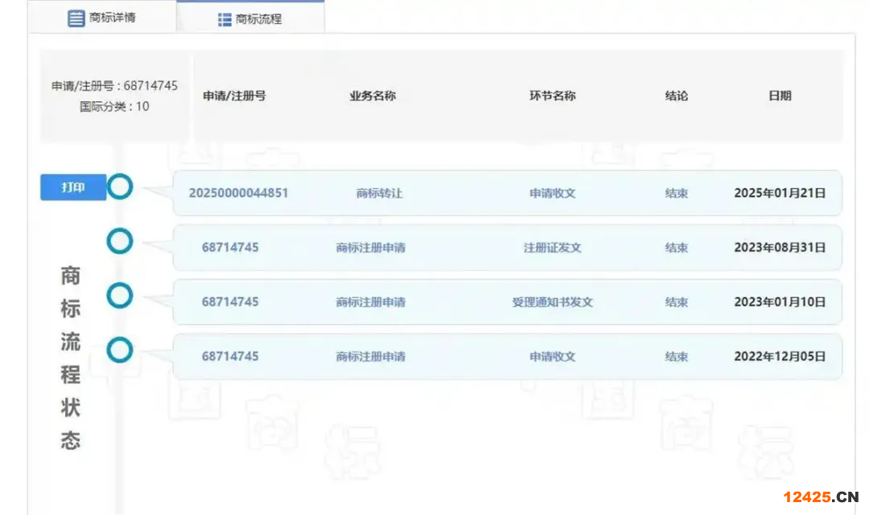Click the 12425.CN watermark link
This screenshot has width=869, height=515.
(821, 497)
